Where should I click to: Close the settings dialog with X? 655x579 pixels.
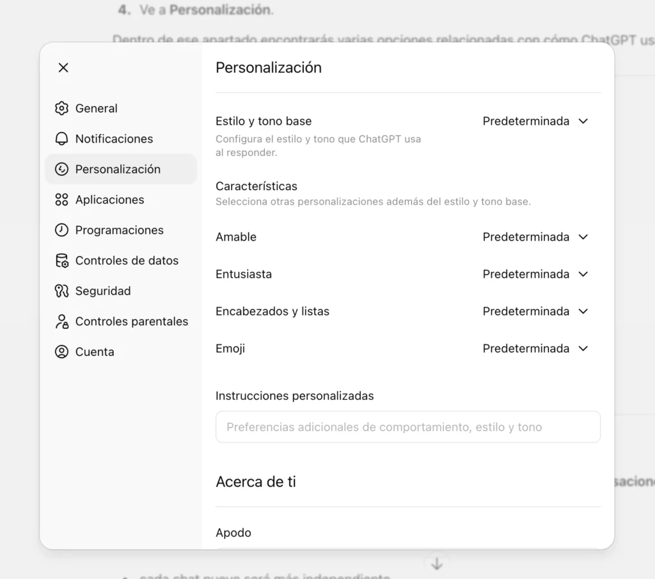(x=63, y=68)
